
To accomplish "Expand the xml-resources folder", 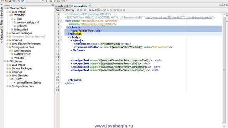I will point(10,51).
